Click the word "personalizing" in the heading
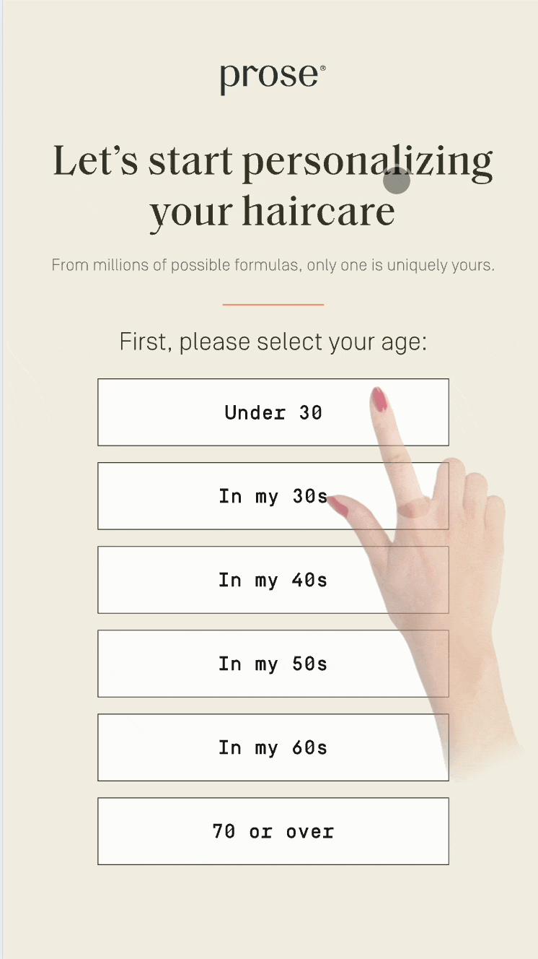538x959 pixels. click(x=366, y=162)
